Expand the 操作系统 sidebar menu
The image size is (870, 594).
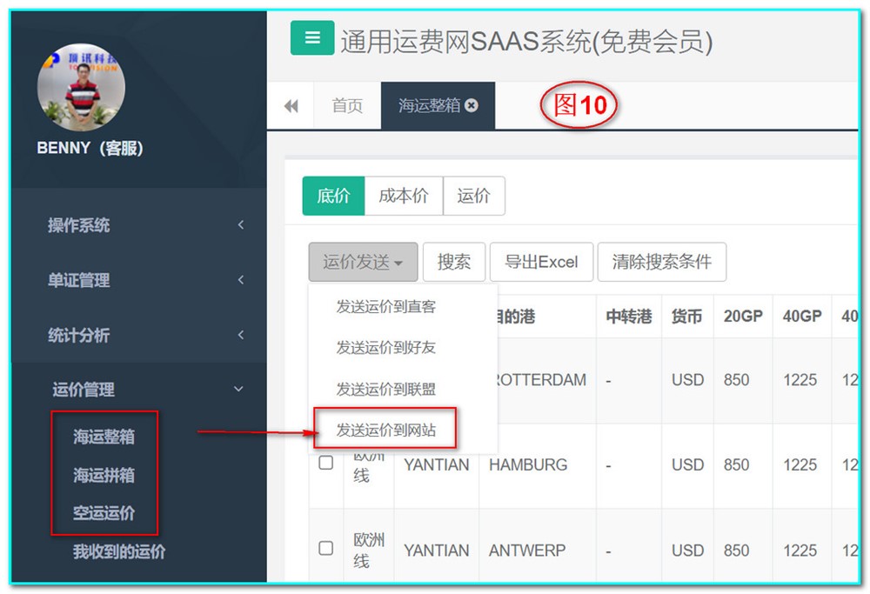click(x=139, y=225)
